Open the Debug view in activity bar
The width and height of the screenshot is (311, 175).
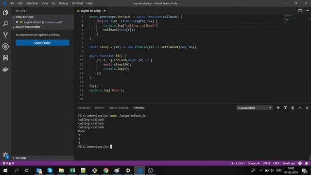pyautogui.click(x=5, y=47)
